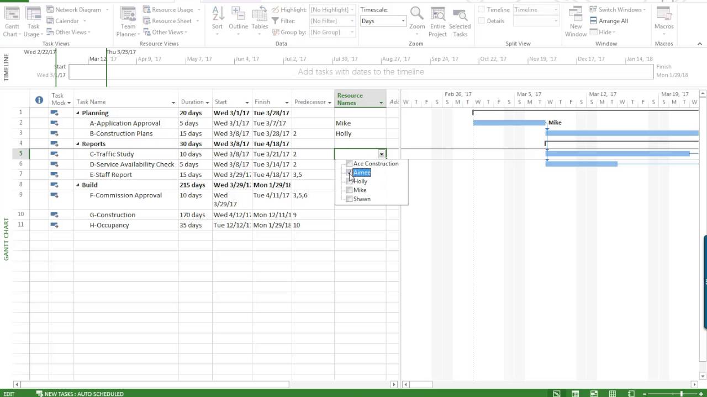Screen dimensions: 707x397
Task: Click the indicators info column header icon
Action: [39, 100]
